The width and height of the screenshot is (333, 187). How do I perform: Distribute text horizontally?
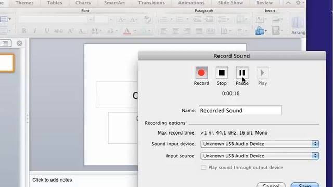pos(210,31)
